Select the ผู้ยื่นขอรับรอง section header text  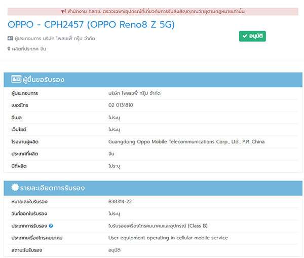point(44,80)
